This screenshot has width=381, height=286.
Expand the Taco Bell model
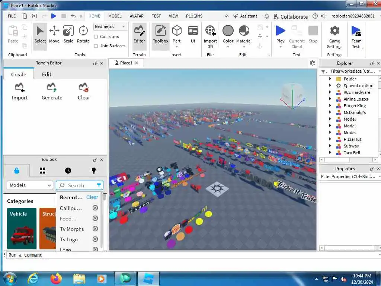(330, 152)
